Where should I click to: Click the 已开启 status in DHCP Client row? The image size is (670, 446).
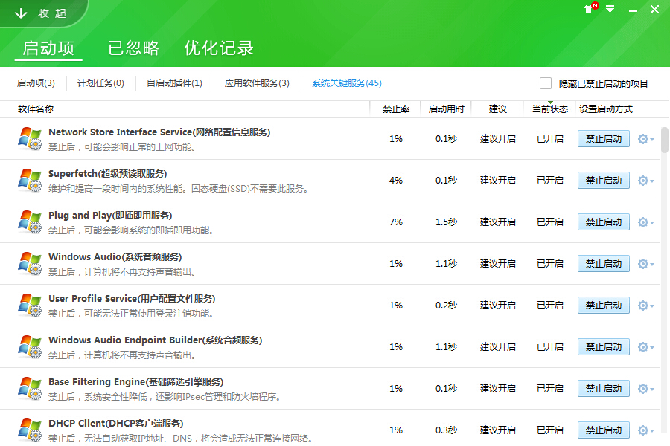pyautogui.click(x=550, y=430)
